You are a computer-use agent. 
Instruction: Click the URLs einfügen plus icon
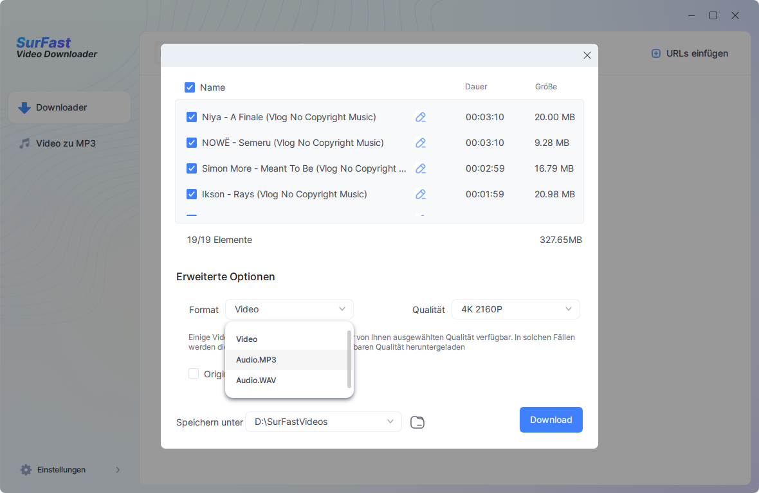tap(656, 54)
